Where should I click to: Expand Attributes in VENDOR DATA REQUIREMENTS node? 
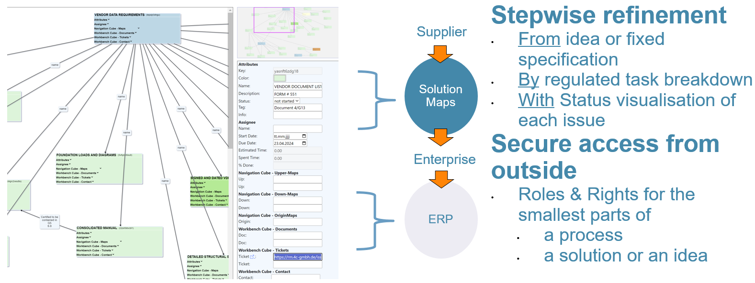tap(109, 20)
